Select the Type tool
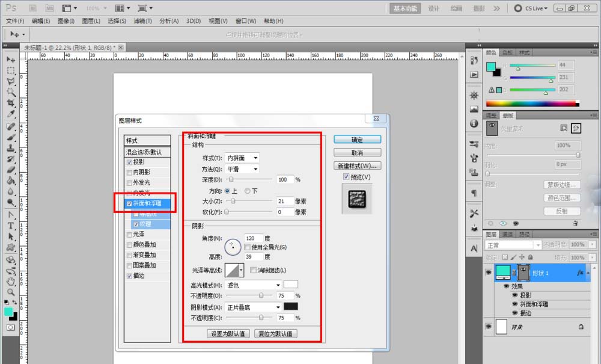The width and height of the screenshot is (601, 364). pos(11,226)
